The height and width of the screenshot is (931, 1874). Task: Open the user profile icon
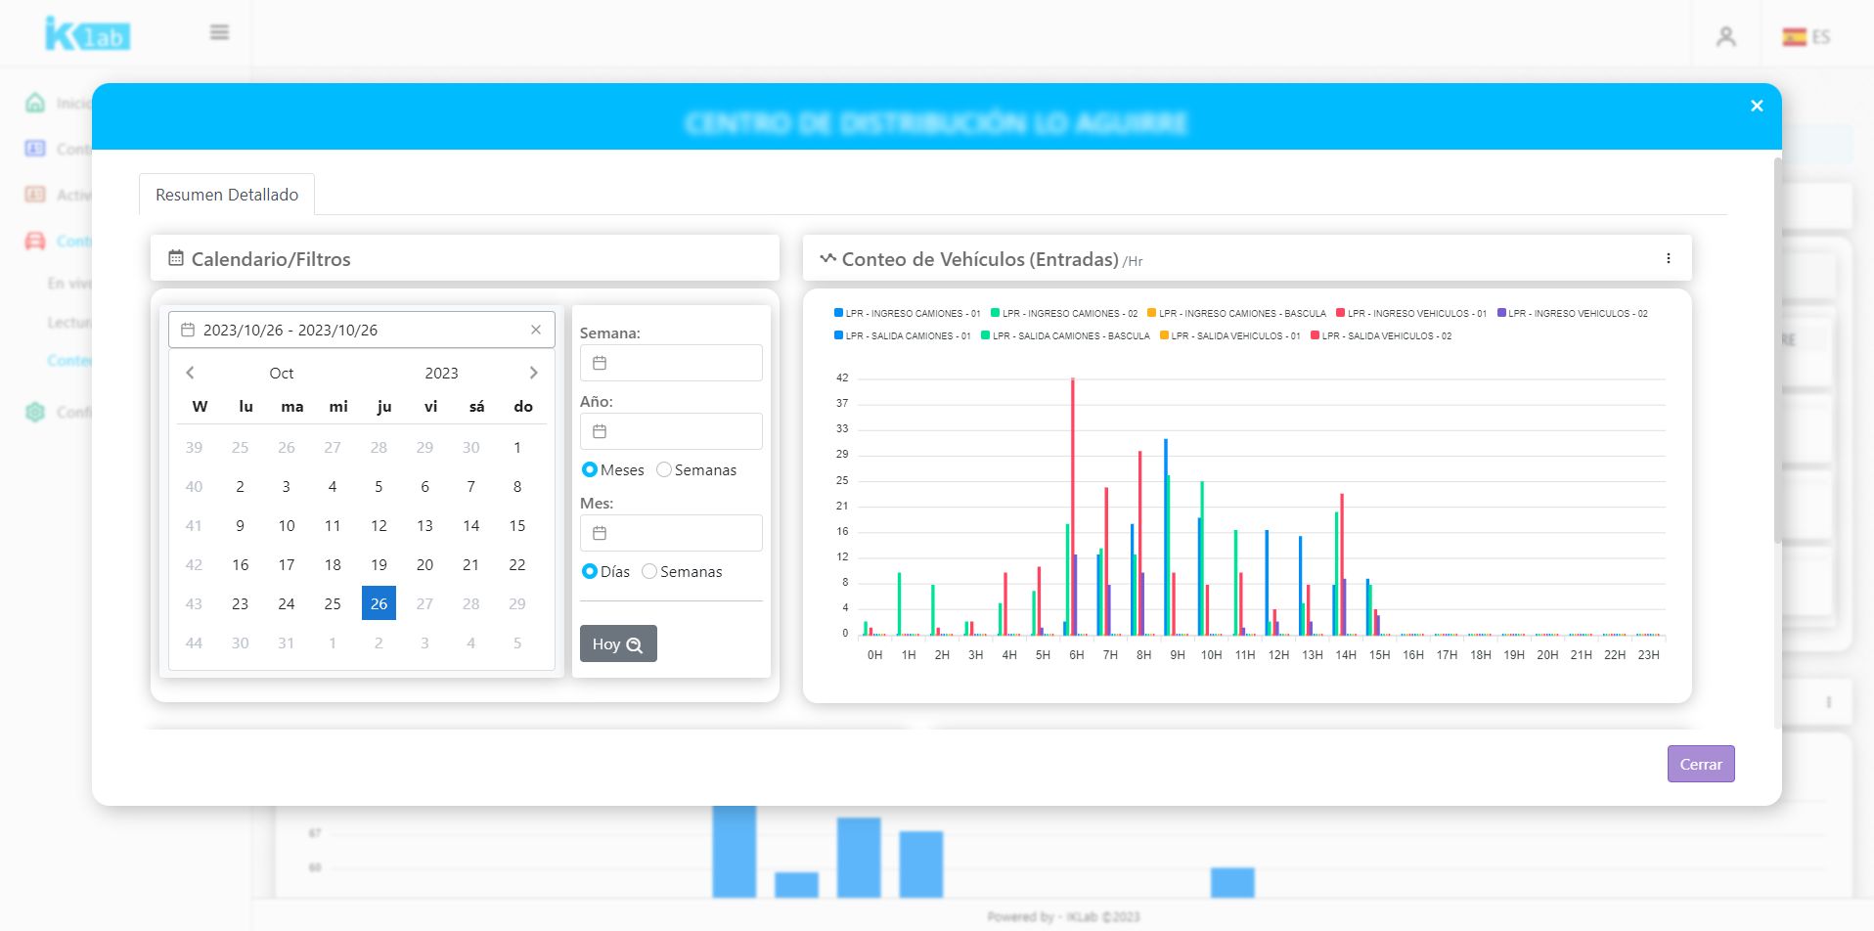tap(1725, 37)
